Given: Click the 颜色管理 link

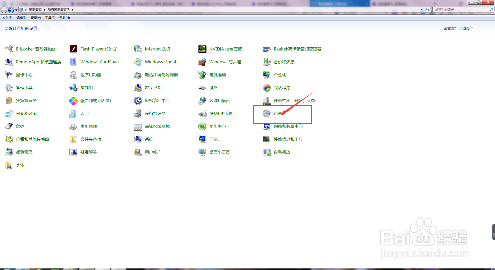Looking at the screenshot, I should (24, 152).
